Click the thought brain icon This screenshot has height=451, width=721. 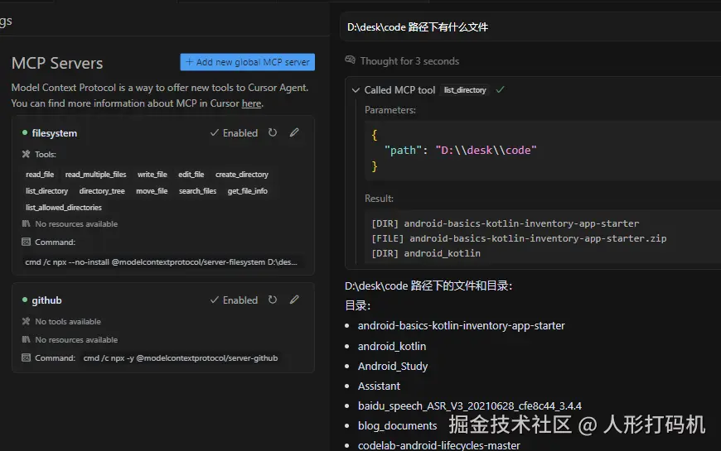point(351,60)
